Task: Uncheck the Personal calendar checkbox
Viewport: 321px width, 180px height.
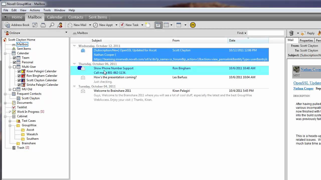Action: point(14,62)
